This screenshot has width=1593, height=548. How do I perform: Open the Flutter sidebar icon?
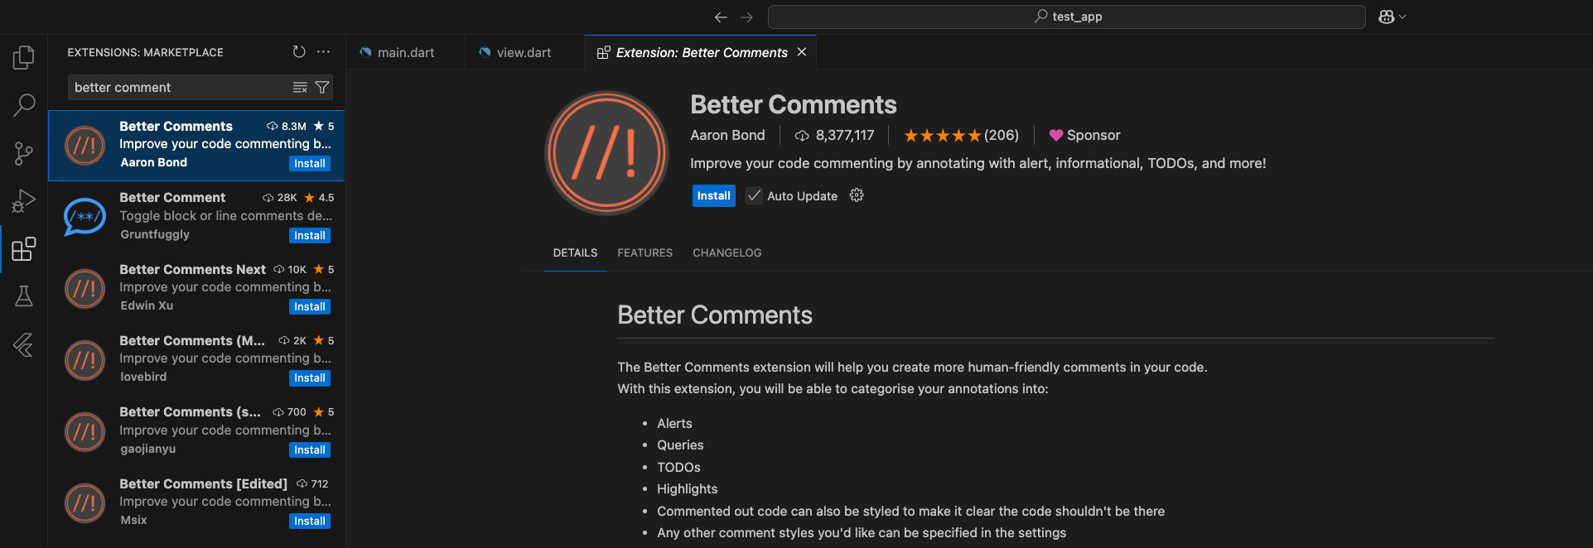pos(24,344)
